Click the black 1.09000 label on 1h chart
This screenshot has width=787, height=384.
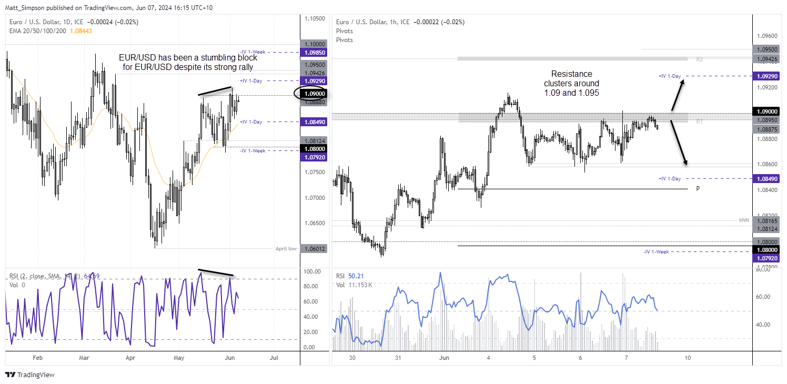pos(766,112)
